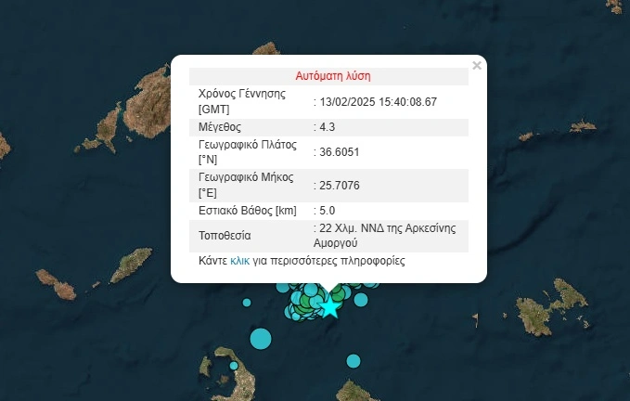630x401 pixels.
Task: Click the cyan circle north of Anafi island
Action: [353, 360]
